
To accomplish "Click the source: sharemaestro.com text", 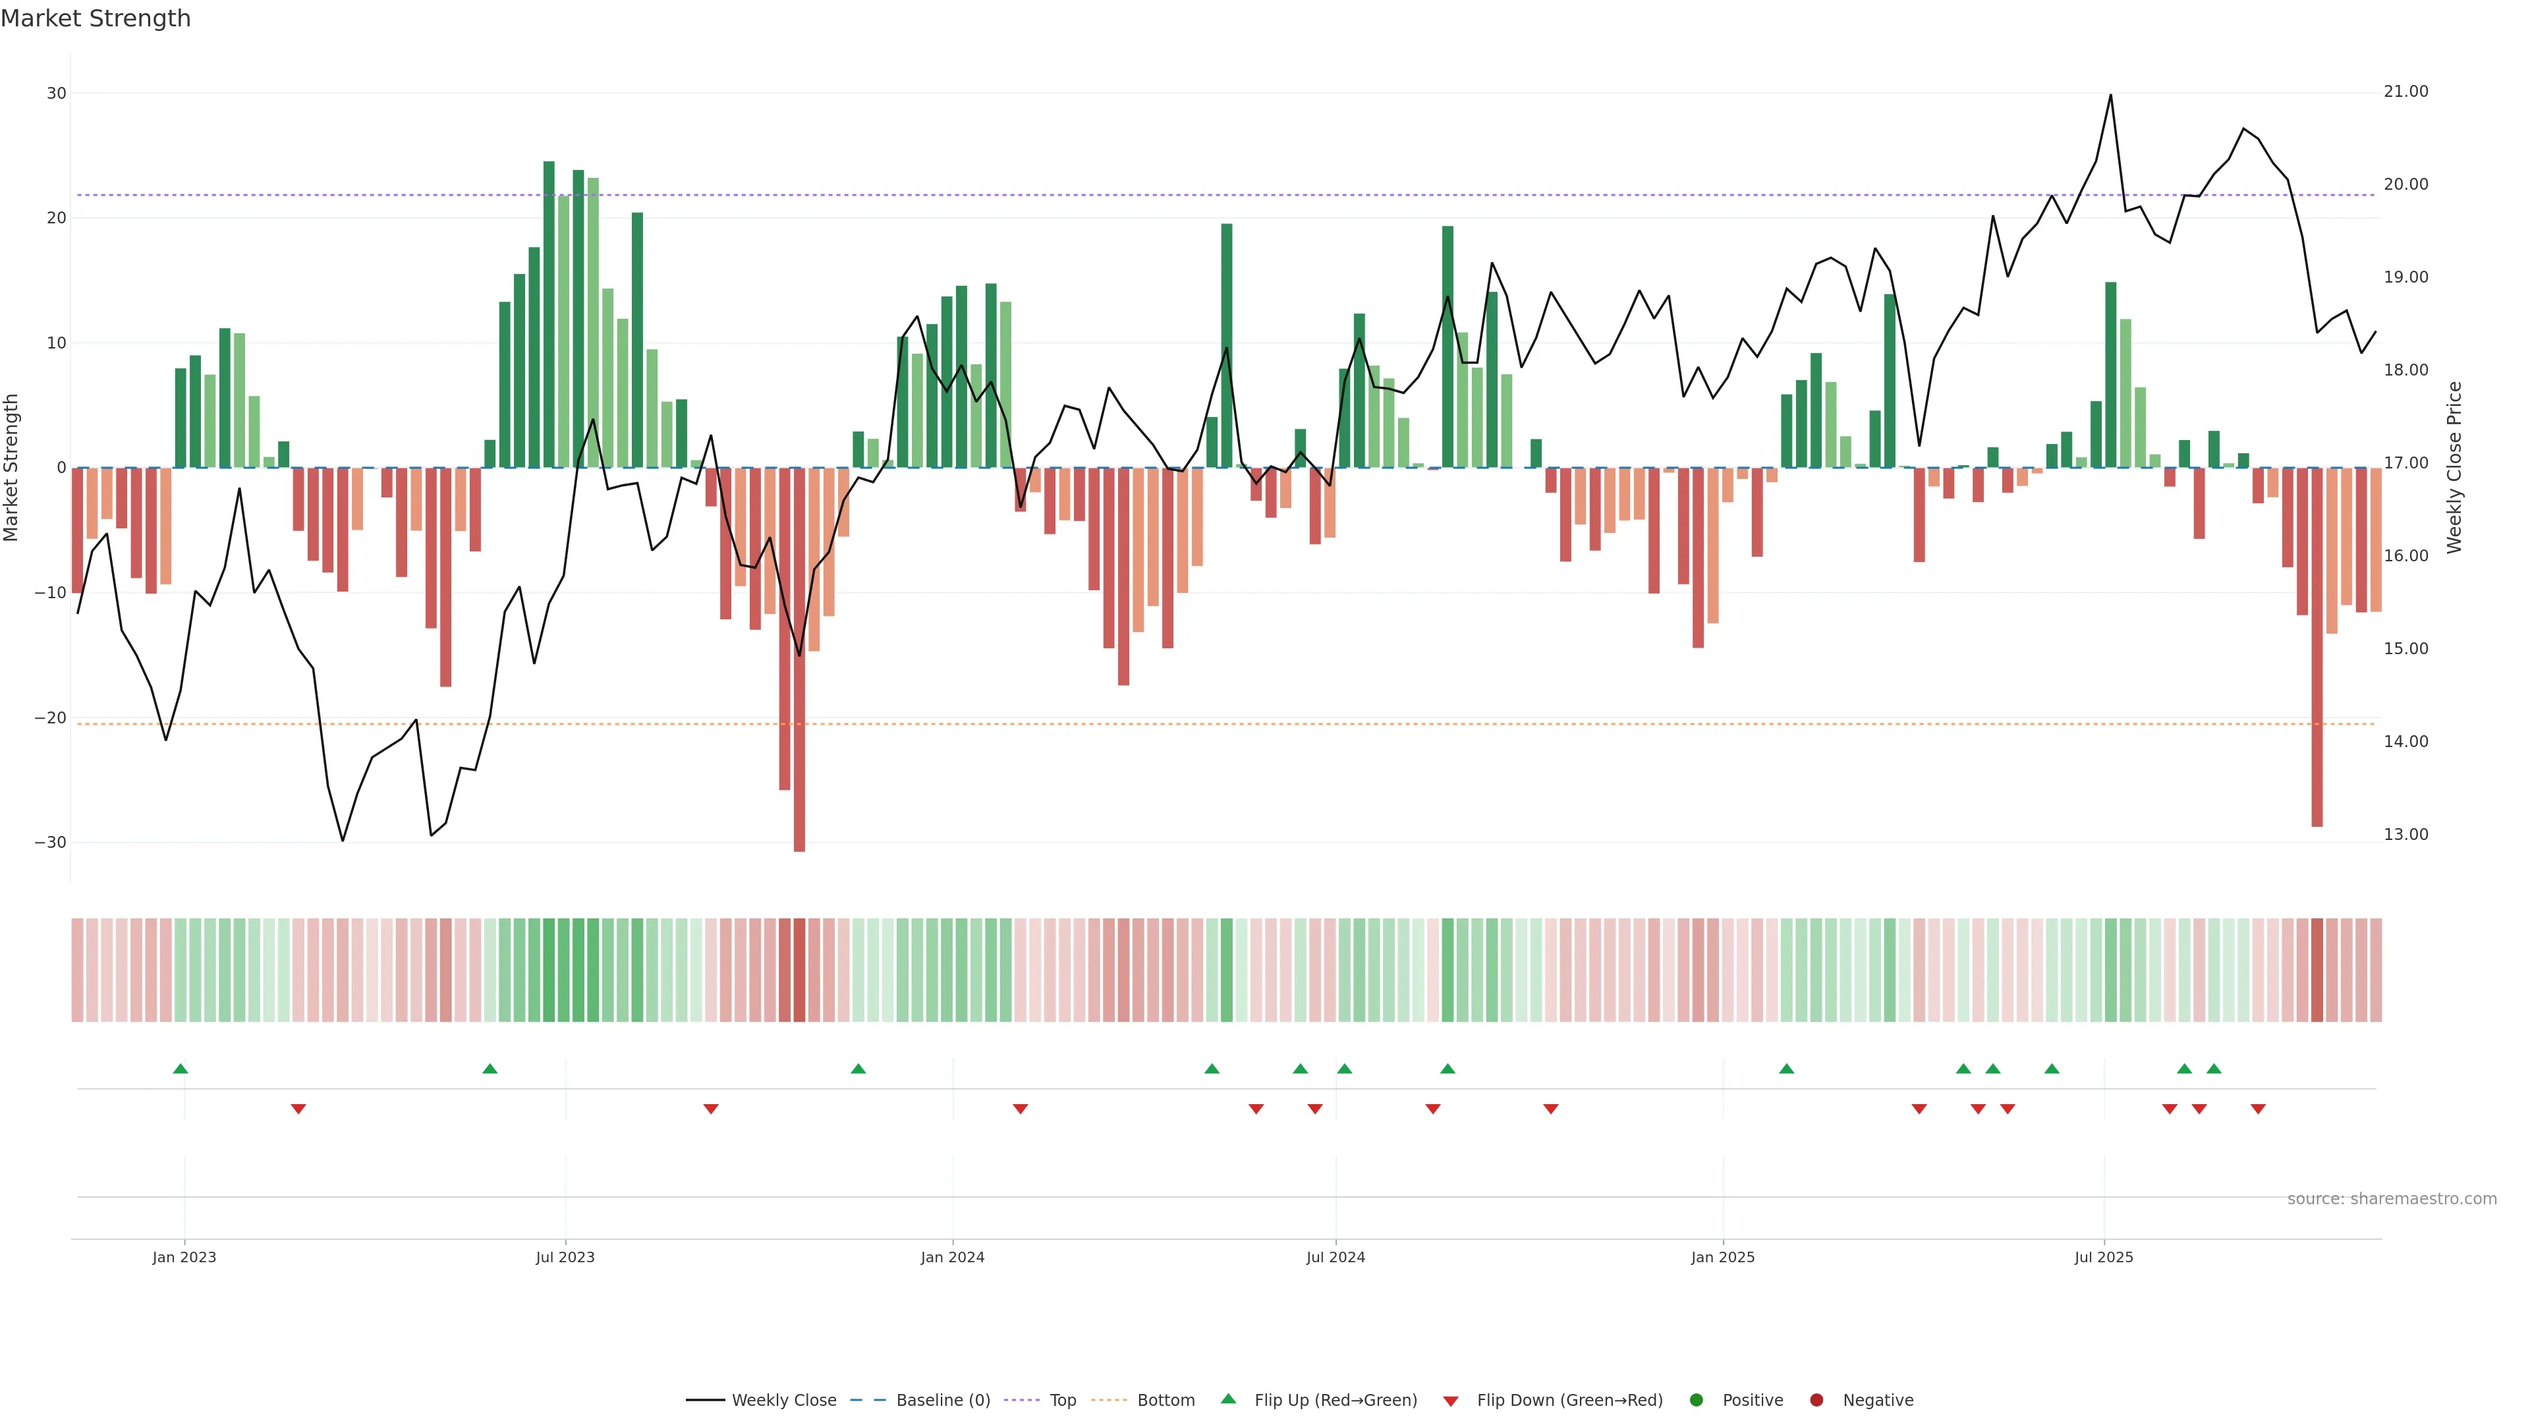I will point(2392,1198).
